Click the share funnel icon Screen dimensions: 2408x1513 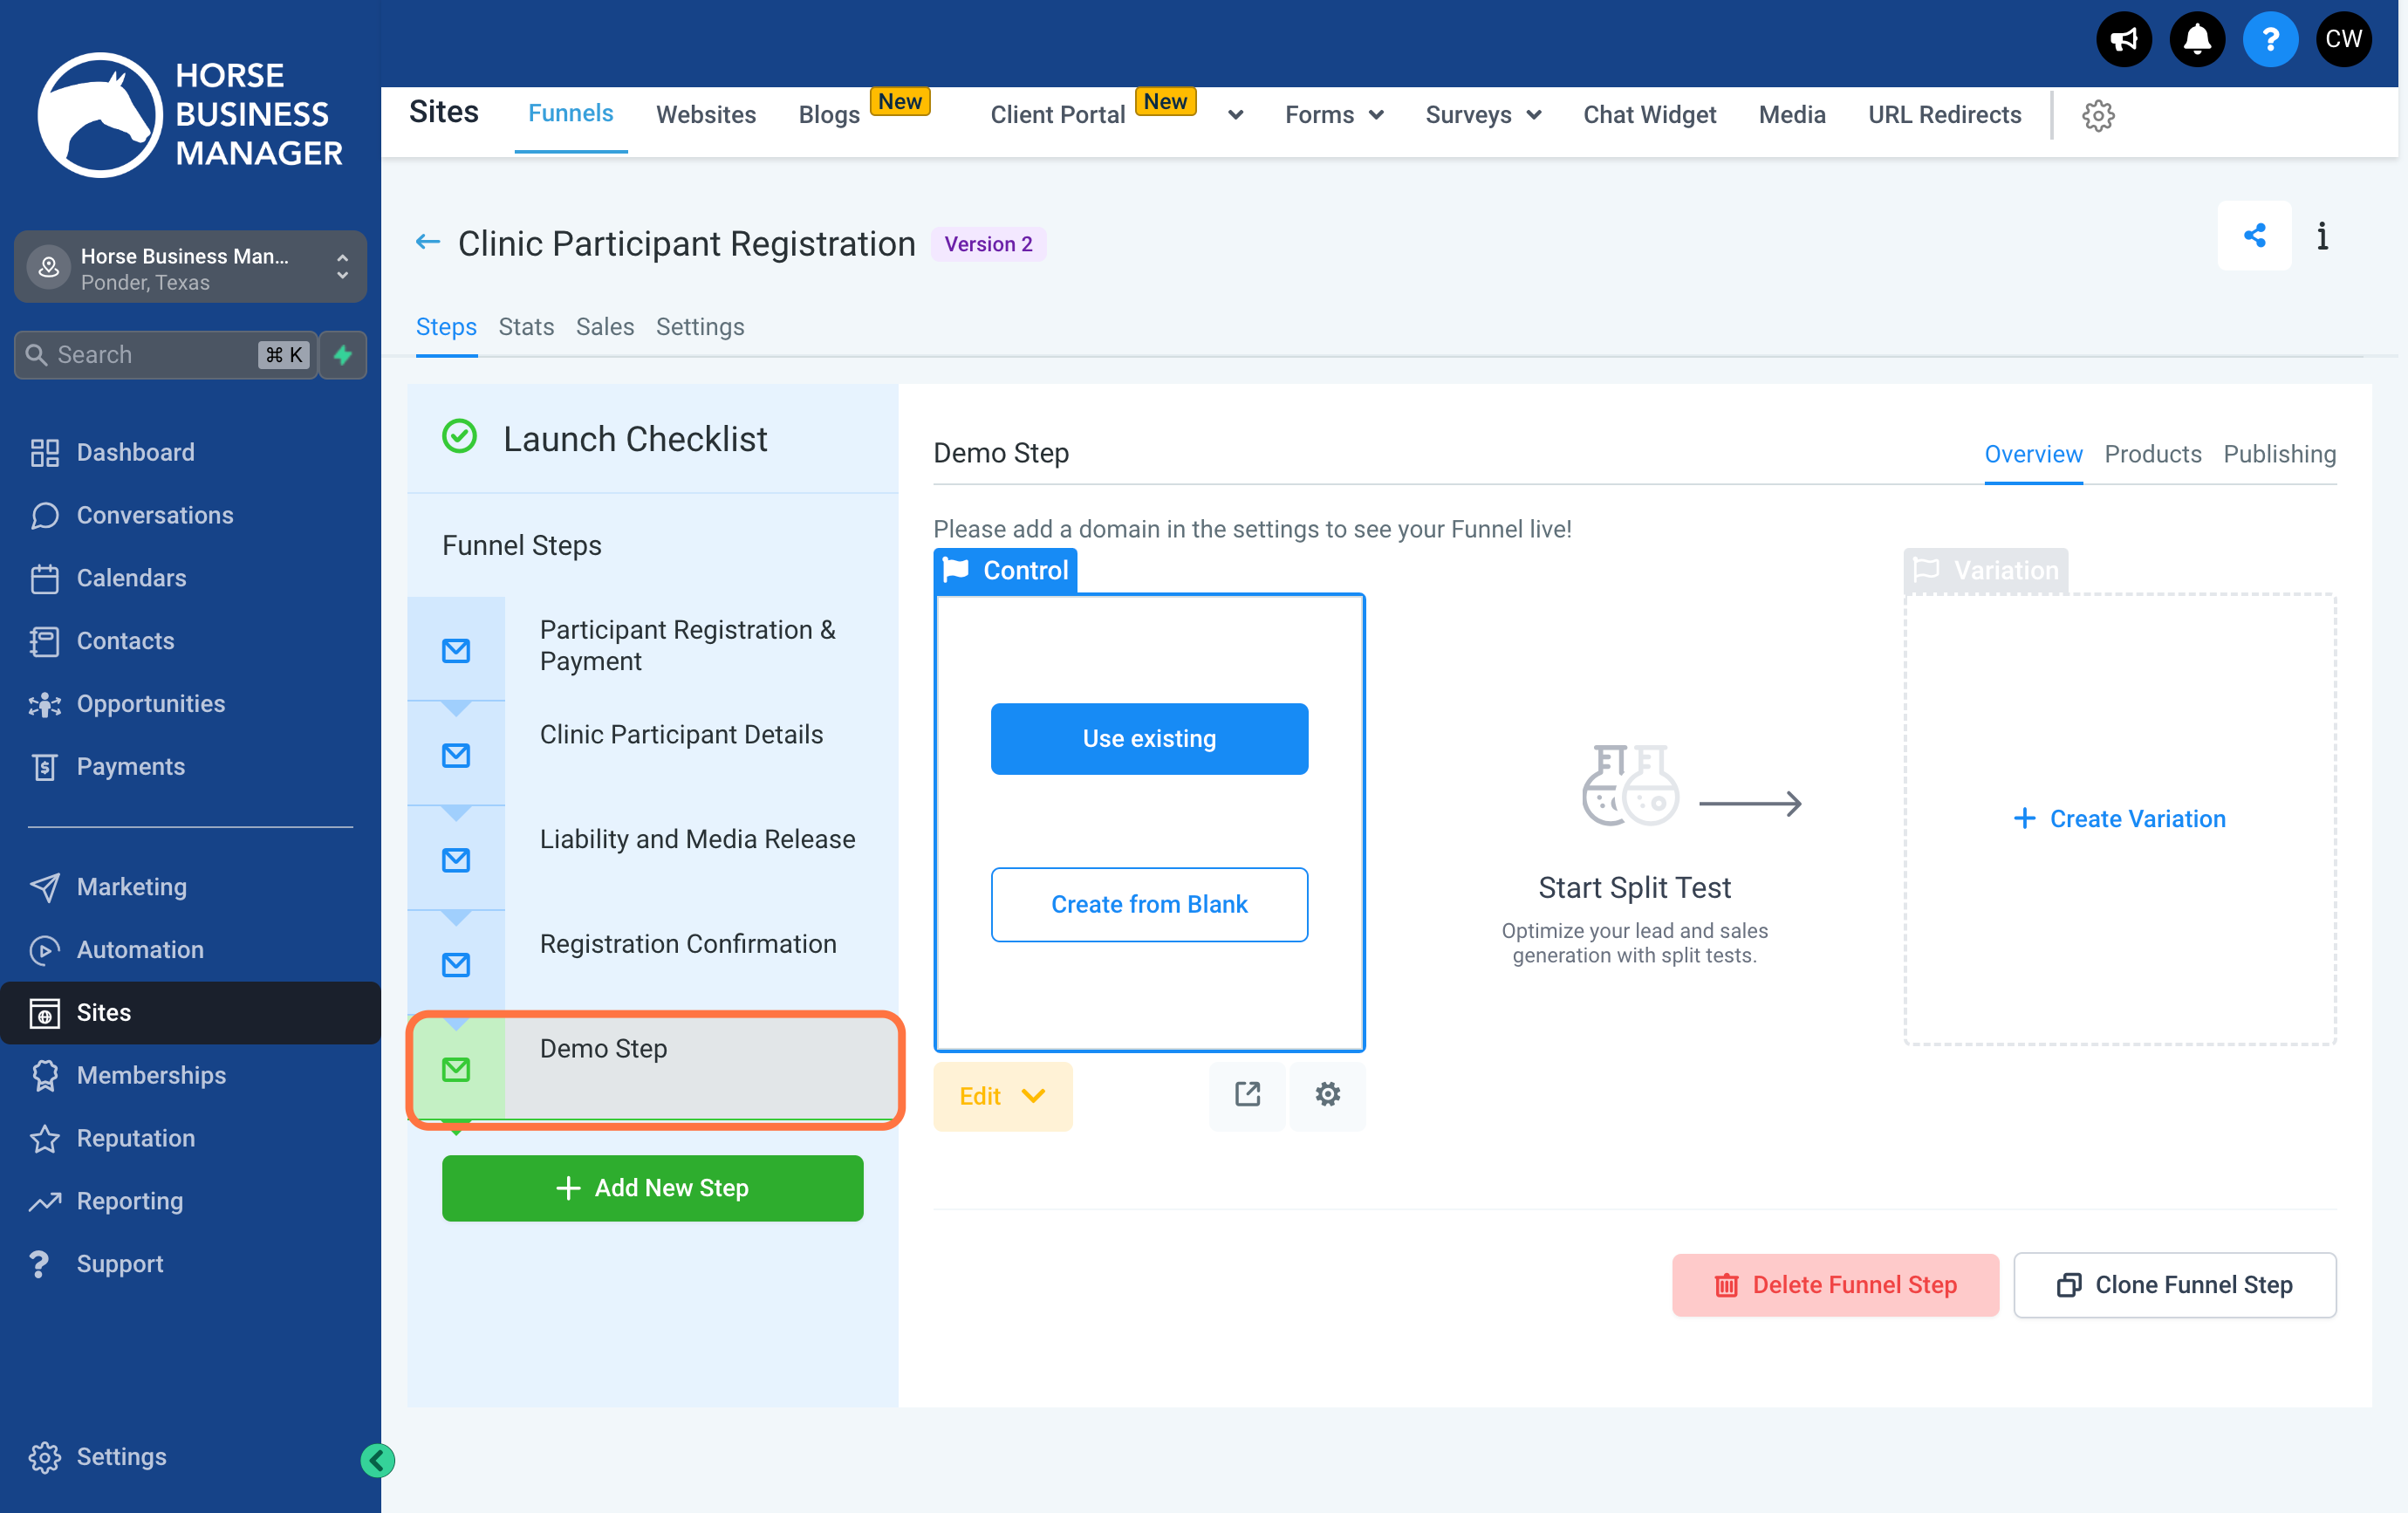pyautogui.click(x=2254, y=236)
